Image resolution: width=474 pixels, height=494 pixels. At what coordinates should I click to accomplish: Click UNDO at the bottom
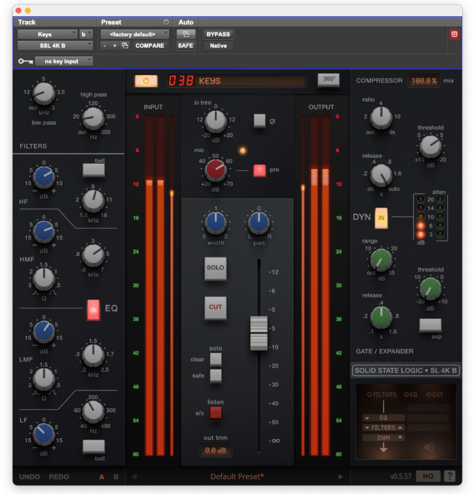point(29,477)
